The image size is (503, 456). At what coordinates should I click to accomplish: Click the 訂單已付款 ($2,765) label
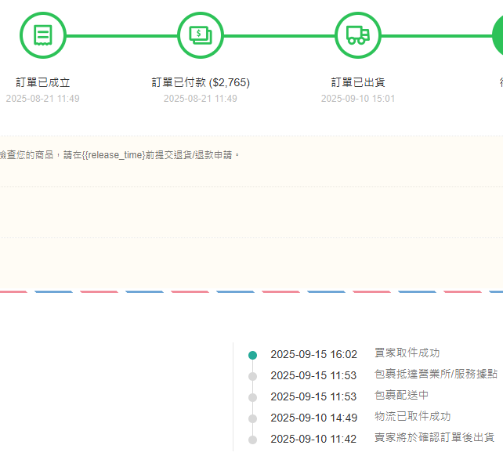pyautogui.click(x=201, y=82)
